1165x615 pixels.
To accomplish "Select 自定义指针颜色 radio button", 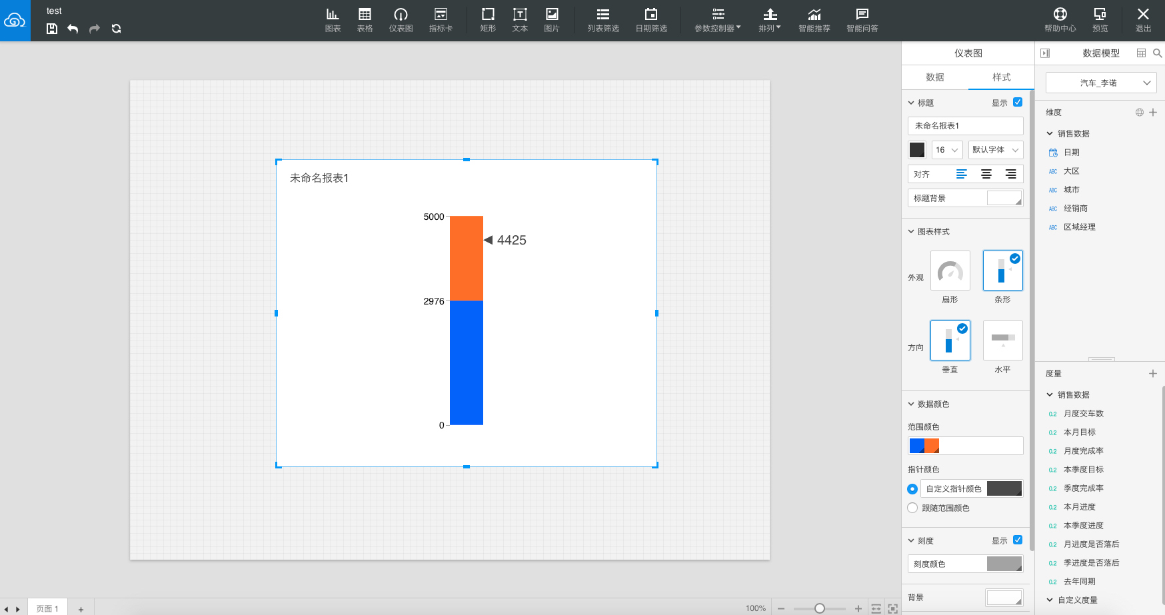I will (x=912, y=489).
